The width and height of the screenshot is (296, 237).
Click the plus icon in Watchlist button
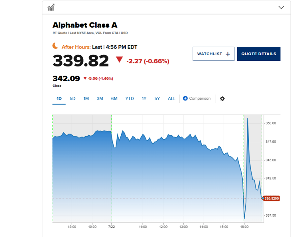(228, 54)
